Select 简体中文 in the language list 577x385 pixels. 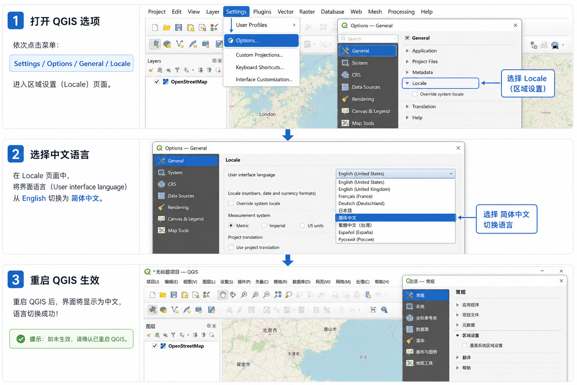point(396,218)
